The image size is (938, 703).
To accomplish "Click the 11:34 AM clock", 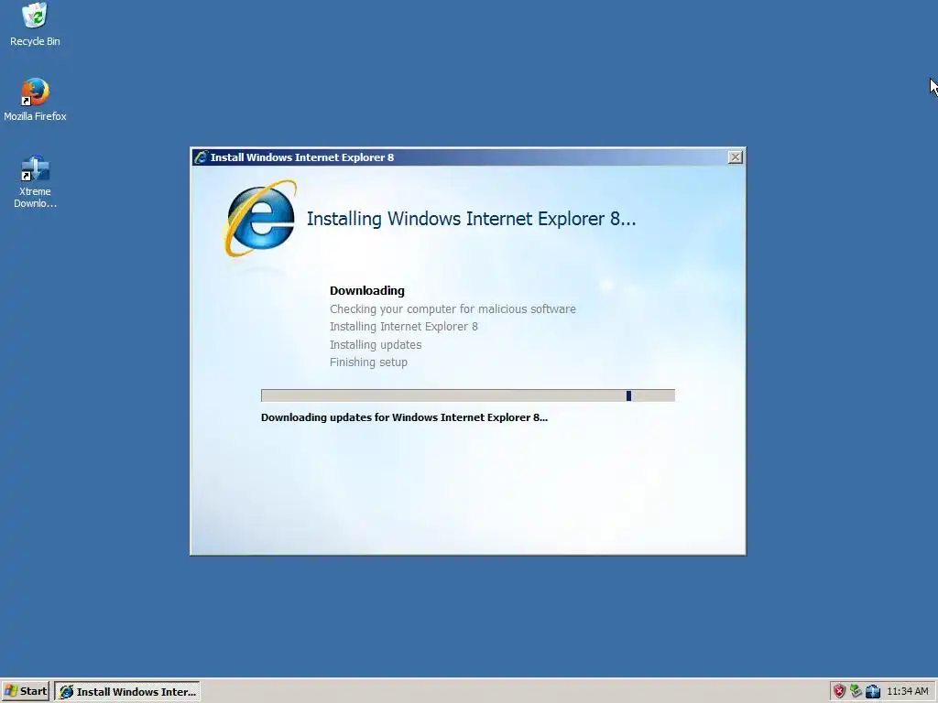I will pos(908,691).
